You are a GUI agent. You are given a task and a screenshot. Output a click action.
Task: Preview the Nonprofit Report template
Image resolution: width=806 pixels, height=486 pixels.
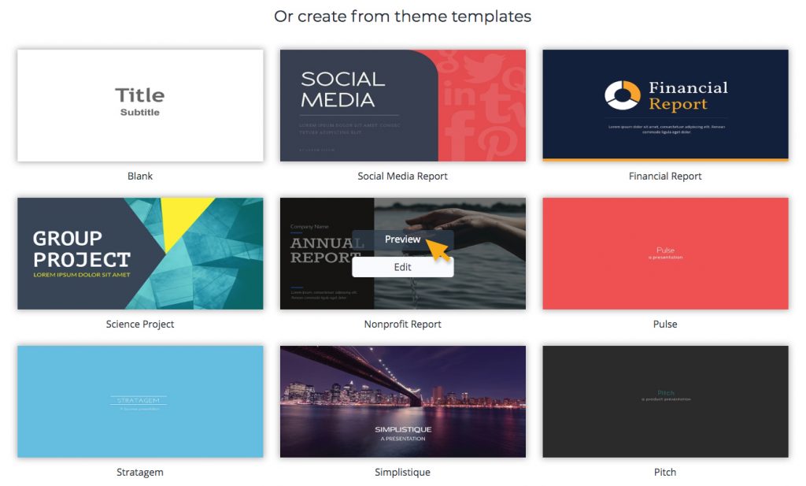pos(402,239)
